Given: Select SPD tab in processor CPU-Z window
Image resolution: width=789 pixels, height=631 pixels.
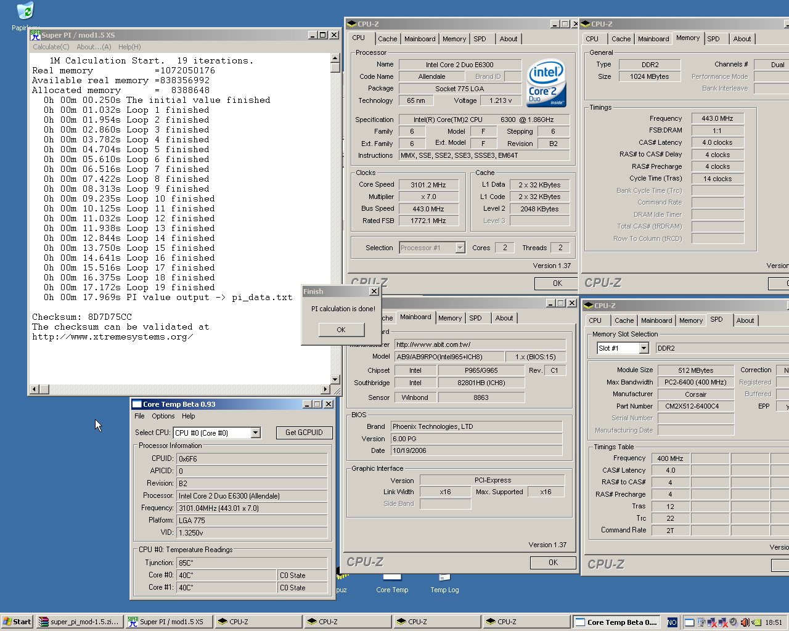Looking at the screenshot, I should click(480, 39).
